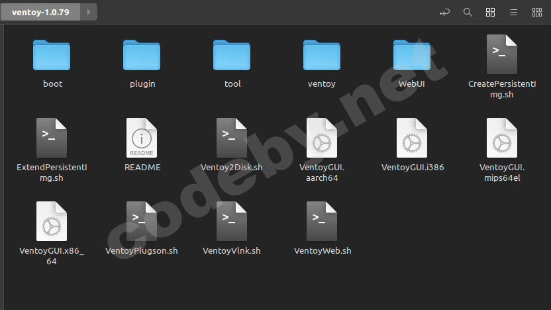
Task: Switch to compact view
Action: [x=537, y=13]
